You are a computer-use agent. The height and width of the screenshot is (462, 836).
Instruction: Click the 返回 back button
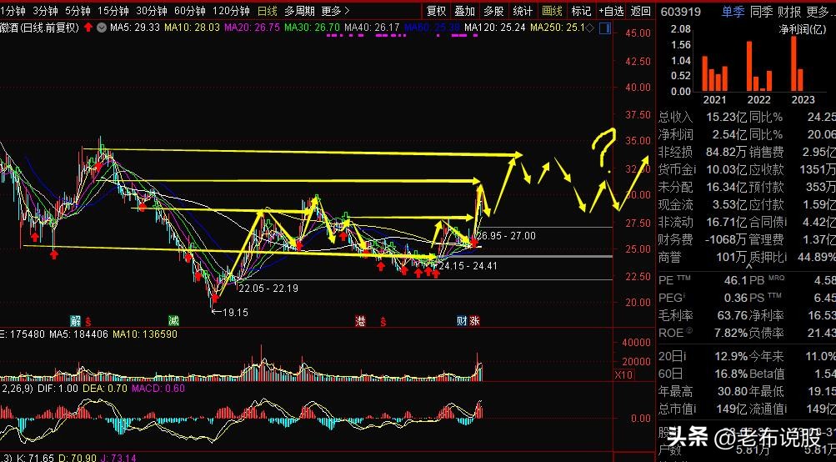(x=640, y=11)
